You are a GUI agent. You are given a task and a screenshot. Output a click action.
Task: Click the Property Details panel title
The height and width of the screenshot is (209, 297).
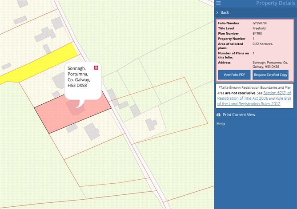[x=275, y=3]
